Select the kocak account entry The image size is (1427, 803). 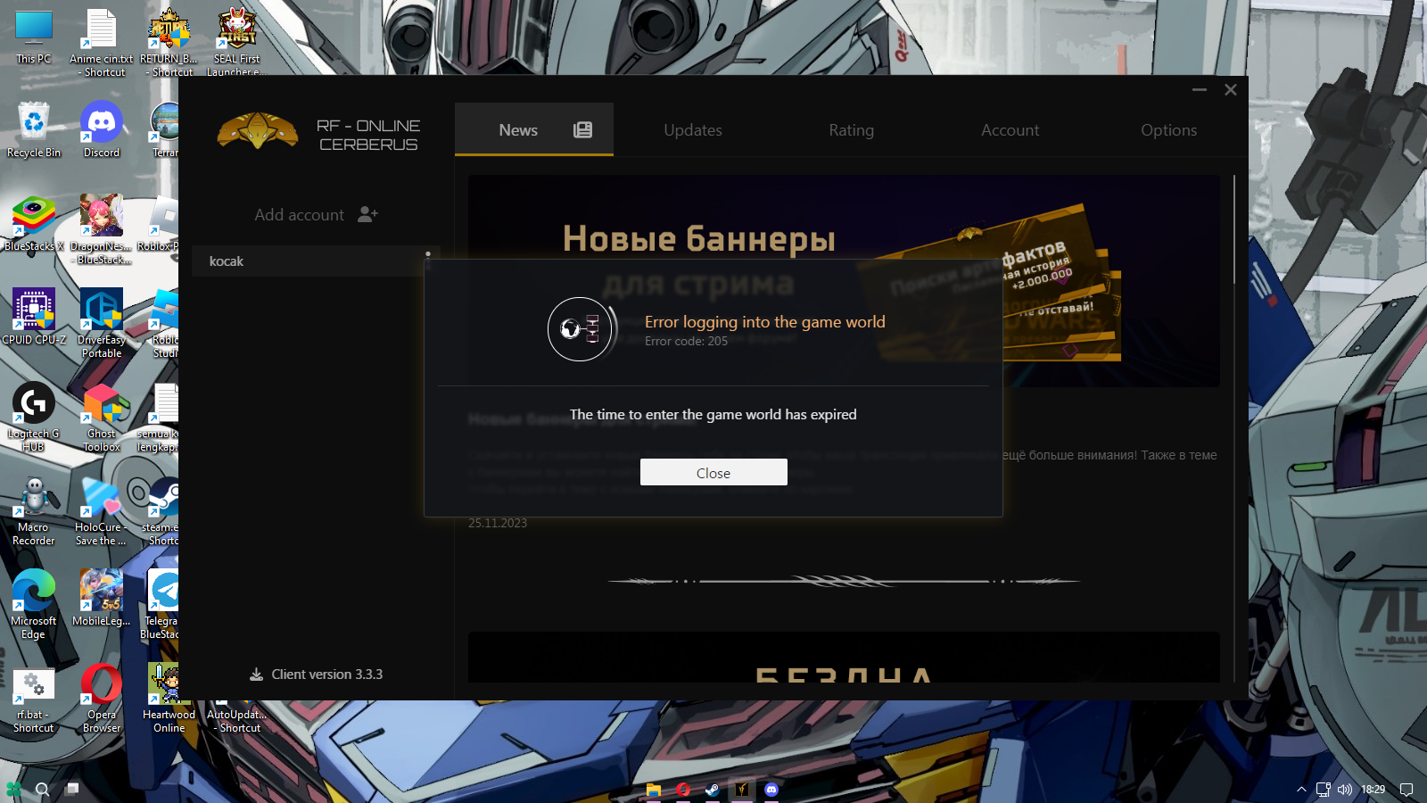[308, 261]
